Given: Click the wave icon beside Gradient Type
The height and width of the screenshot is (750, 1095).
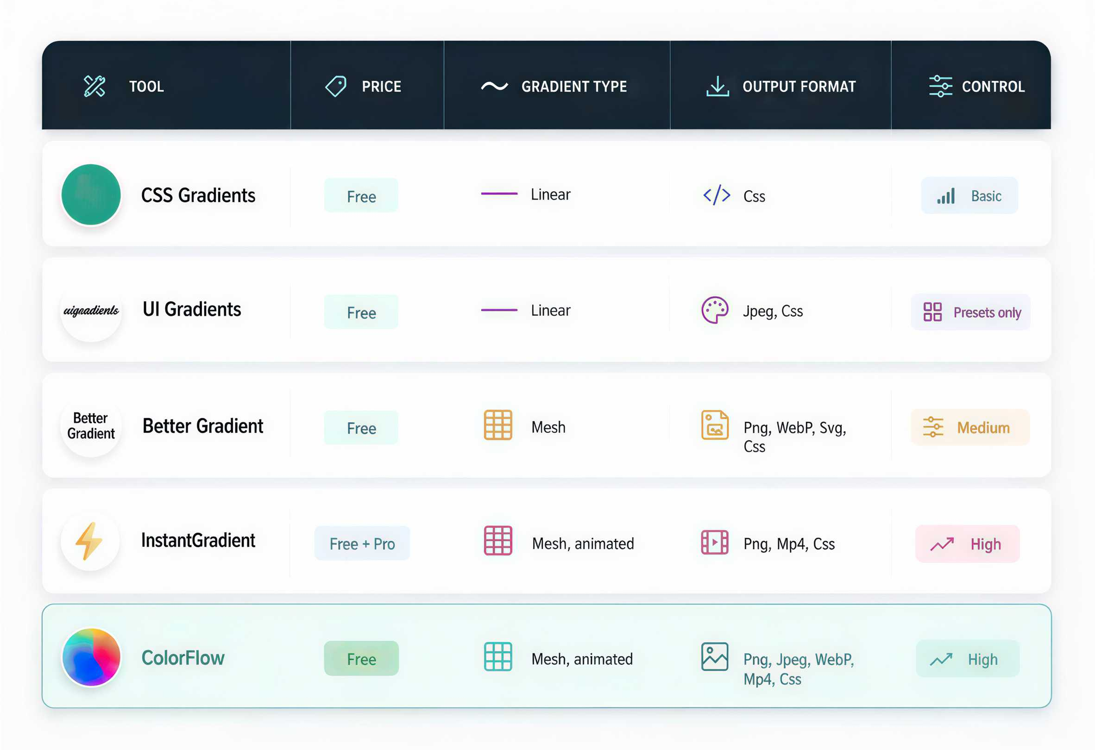Looking at the screenshot, I should tap(494, 86).
